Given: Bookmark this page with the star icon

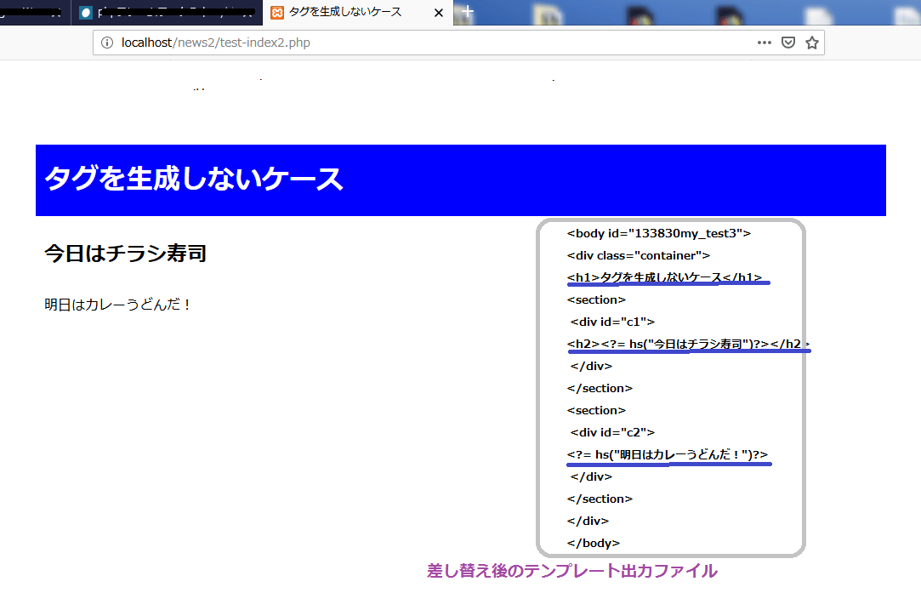Looking at the screenshot, I should click(x=812, y=43).
